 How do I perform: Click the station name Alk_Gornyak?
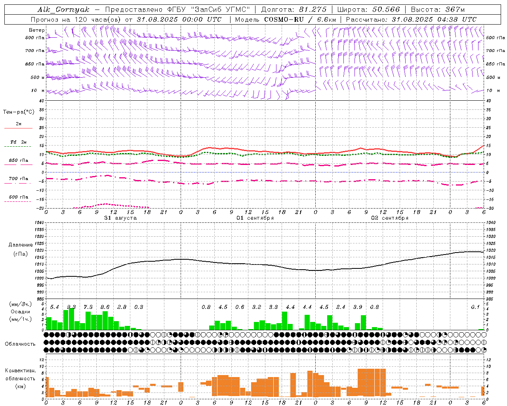tap(63, 10)
